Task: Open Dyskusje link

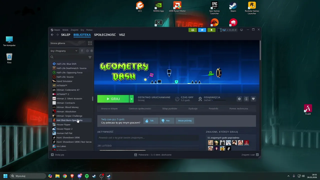Action: pos(193,108)
